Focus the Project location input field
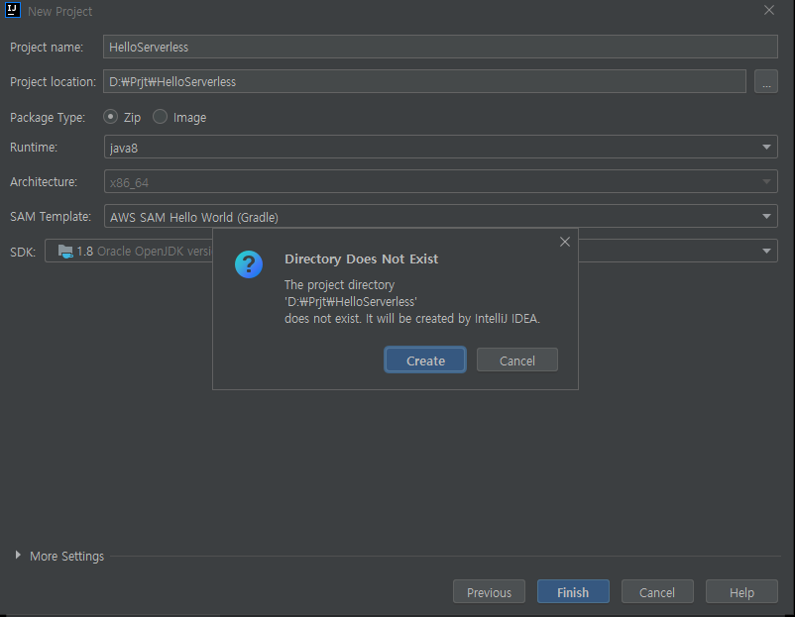This screenshot has height=617, width=795. tap(424, 81)
